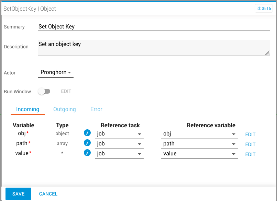Click the id 3515 badge

point(264,9)
